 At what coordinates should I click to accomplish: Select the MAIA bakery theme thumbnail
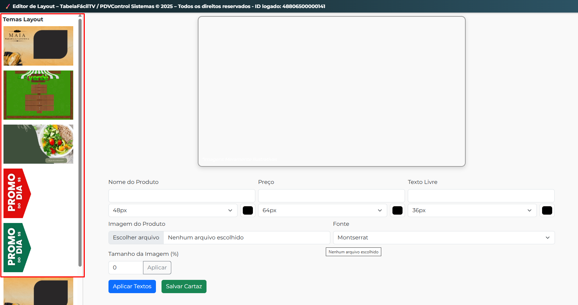[38, 46]
